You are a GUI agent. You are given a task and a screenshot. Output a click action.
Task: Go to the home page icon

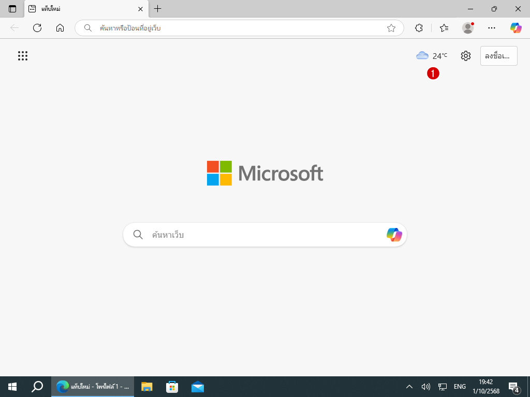pos(60,28)
